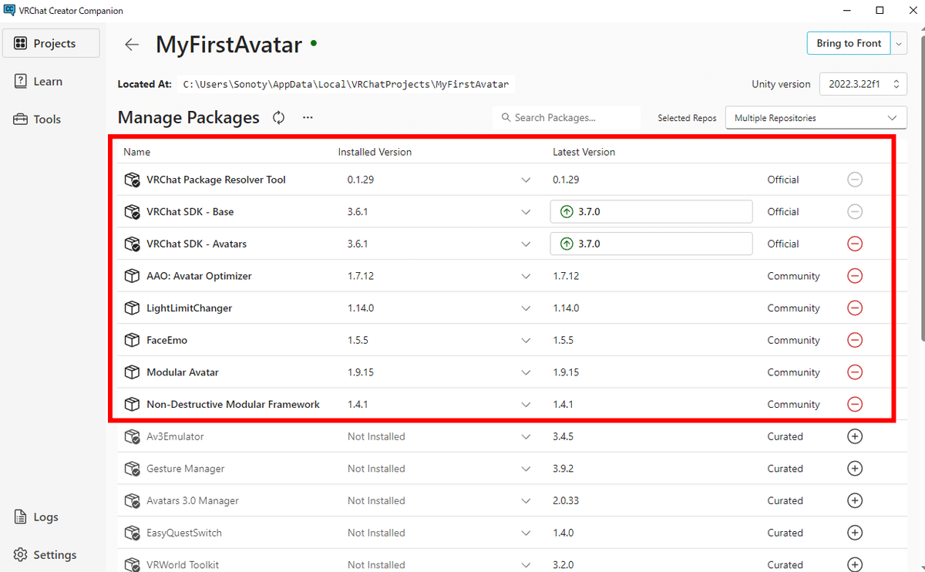This screenshot has height=572, width=925.
Task: Open the Settings section
Action: pyautogui.click(x=51, y=555)
